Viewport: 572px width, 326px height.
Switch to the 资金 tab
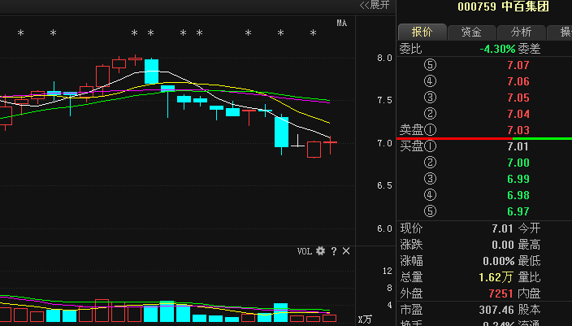[x=471, y=33]
